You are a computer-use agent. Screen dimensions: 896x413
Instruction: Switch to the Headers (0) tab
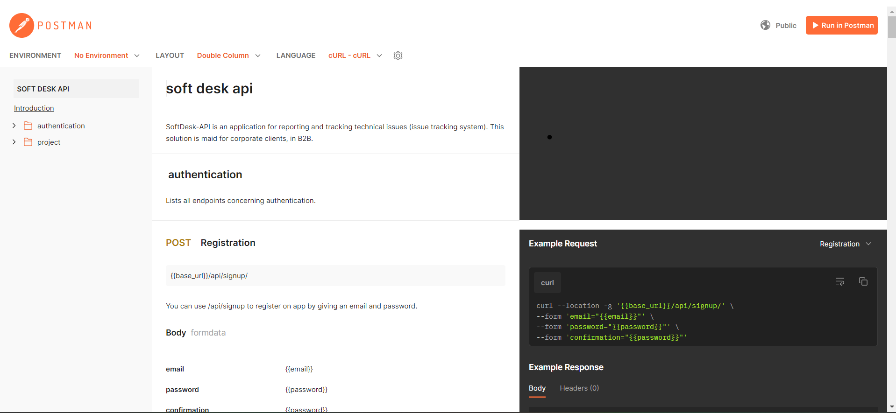click(579, 388)
